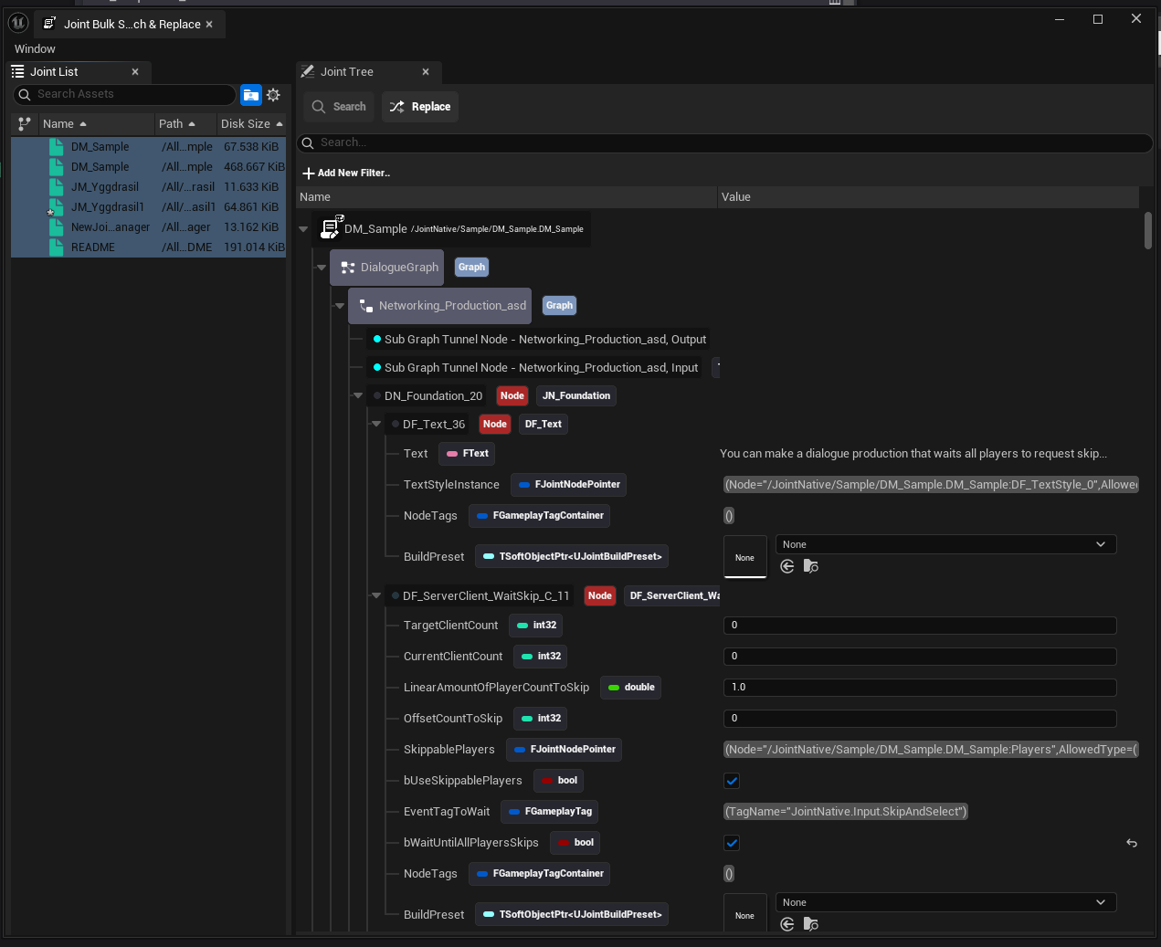Screen dimensions: 1161x947
Task: Click the Unreal Engine logo icon
Action: [x=18, y=23]
